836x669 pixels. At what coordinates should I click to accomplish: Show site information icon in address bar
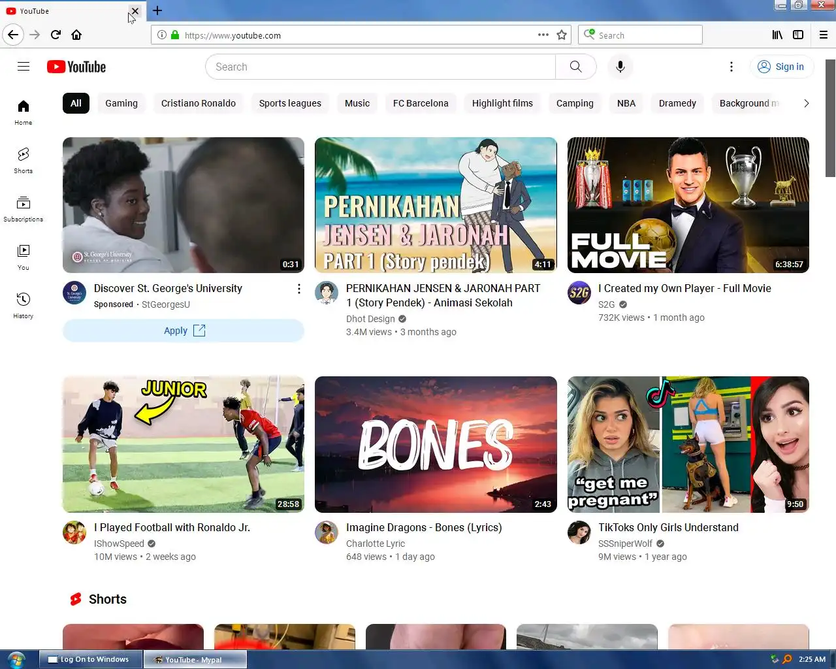point(161,35)
